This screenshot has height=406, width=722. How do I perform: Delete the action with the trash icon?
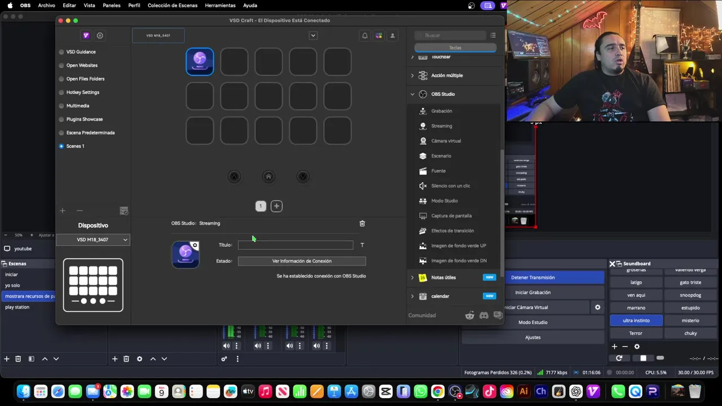(362, 223)
